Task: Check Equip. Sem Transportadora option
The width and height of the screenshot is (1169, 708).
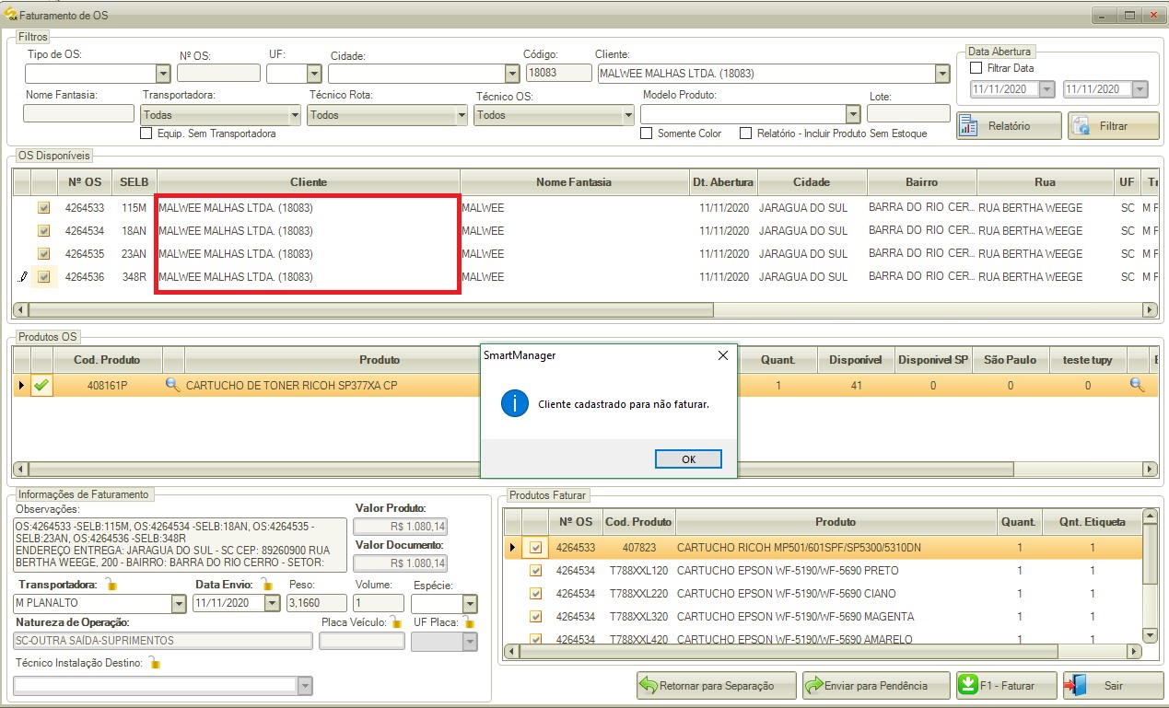Action: (146, 133)
